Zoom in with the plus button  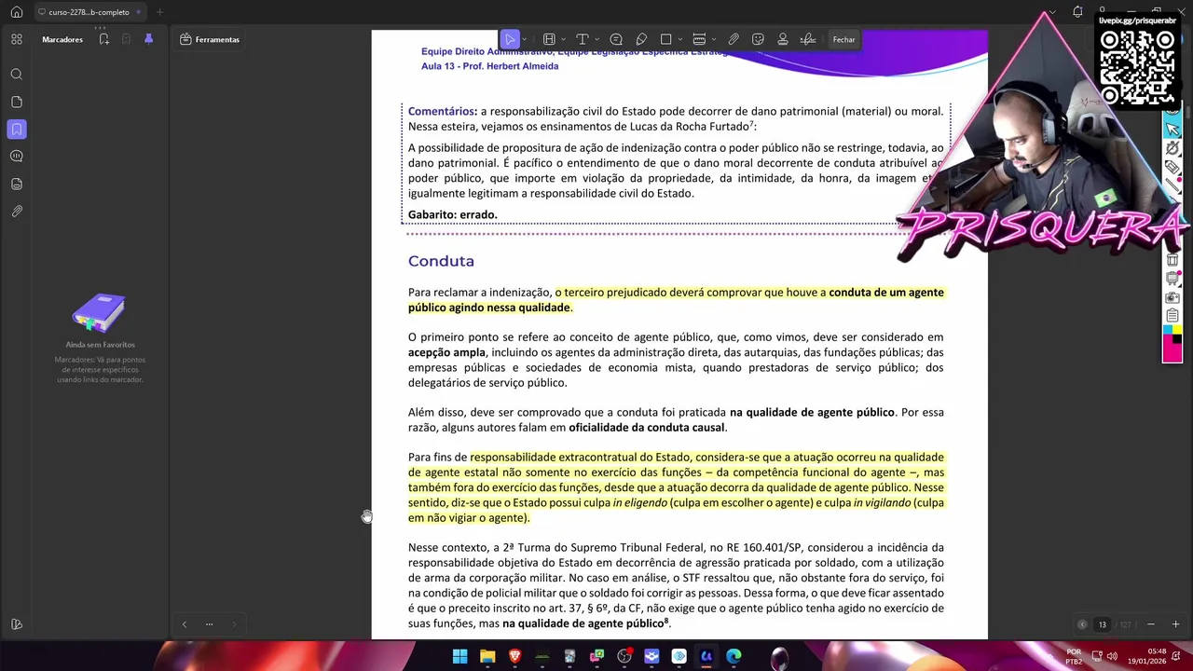coord(1175,624)
